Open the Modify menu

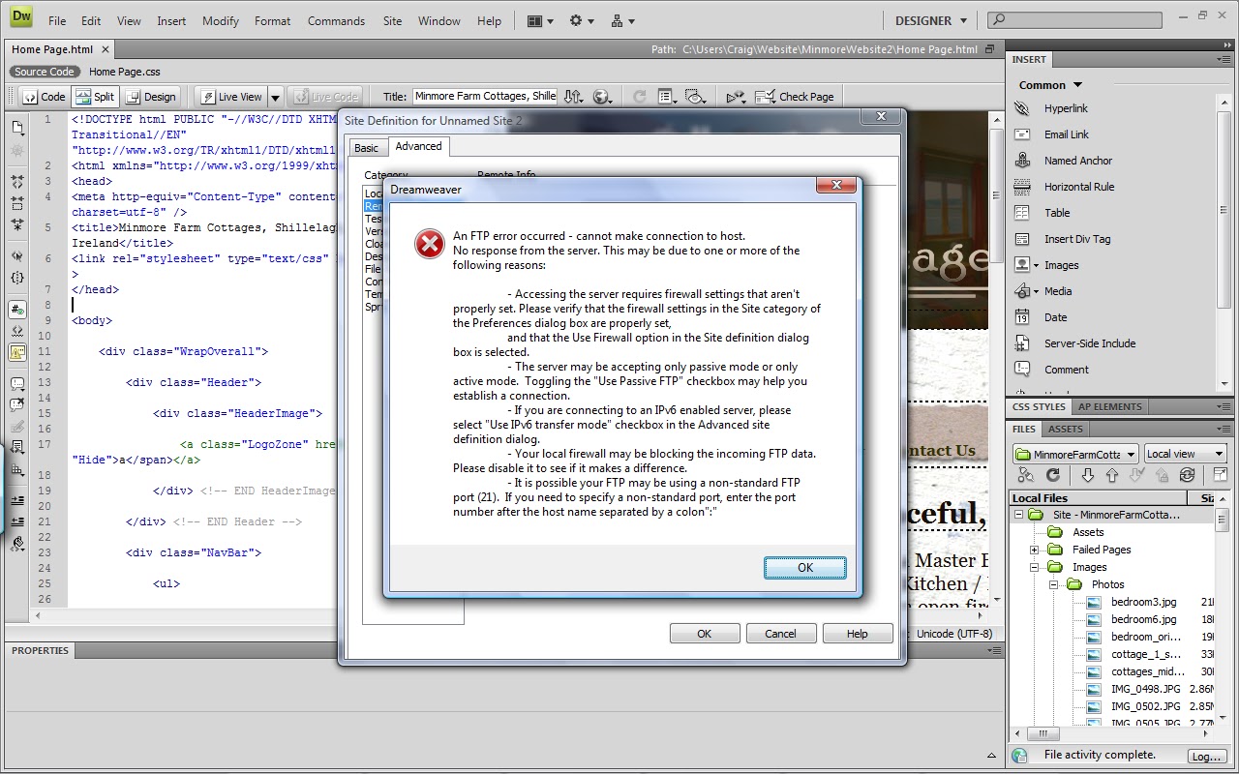click(220, 20)
